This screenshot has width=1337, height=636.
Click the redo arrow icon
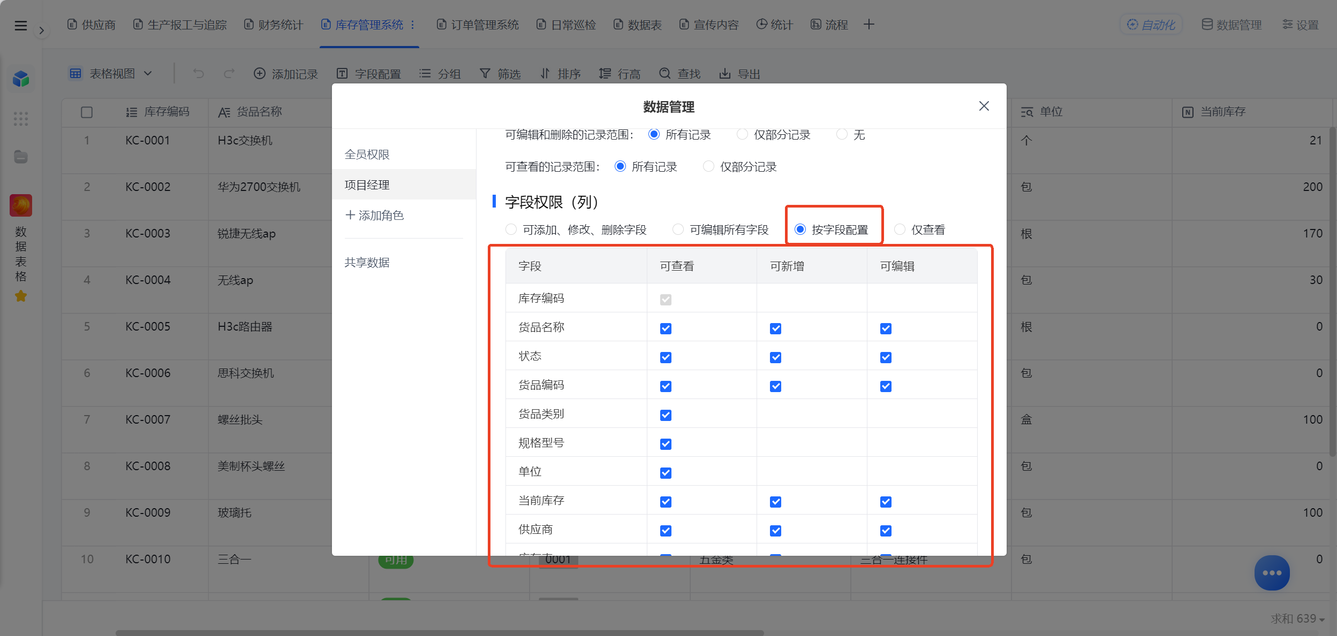229,73
